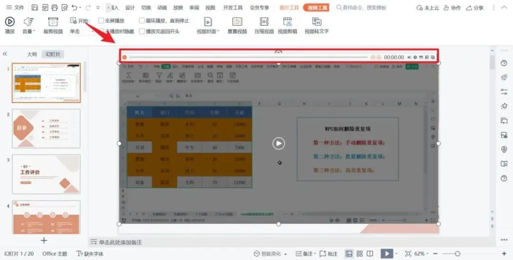
Task: Toggle the 备注 notes button
Action: [306, 254]
